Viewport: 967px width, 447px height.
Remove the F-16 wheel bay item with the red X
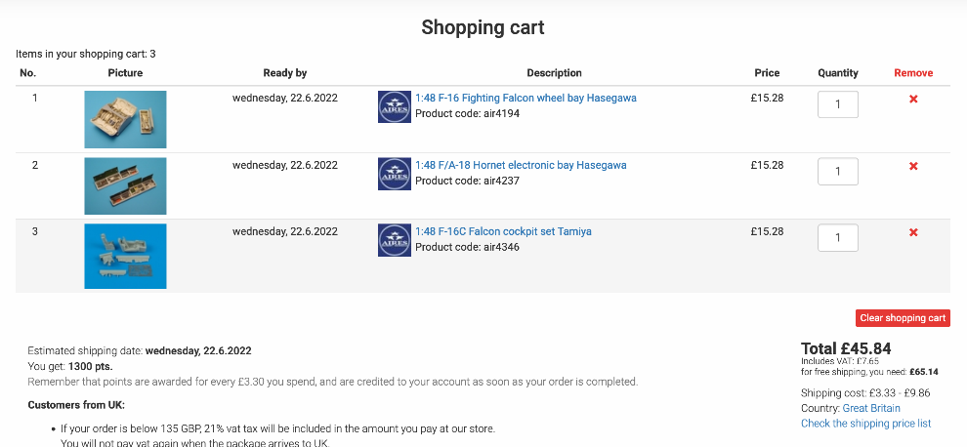click(913, 100)
